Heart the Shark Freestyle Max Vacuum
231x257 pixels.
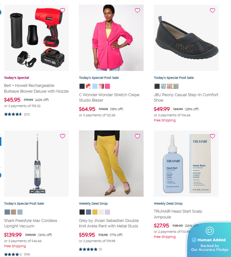click(62, 136)
